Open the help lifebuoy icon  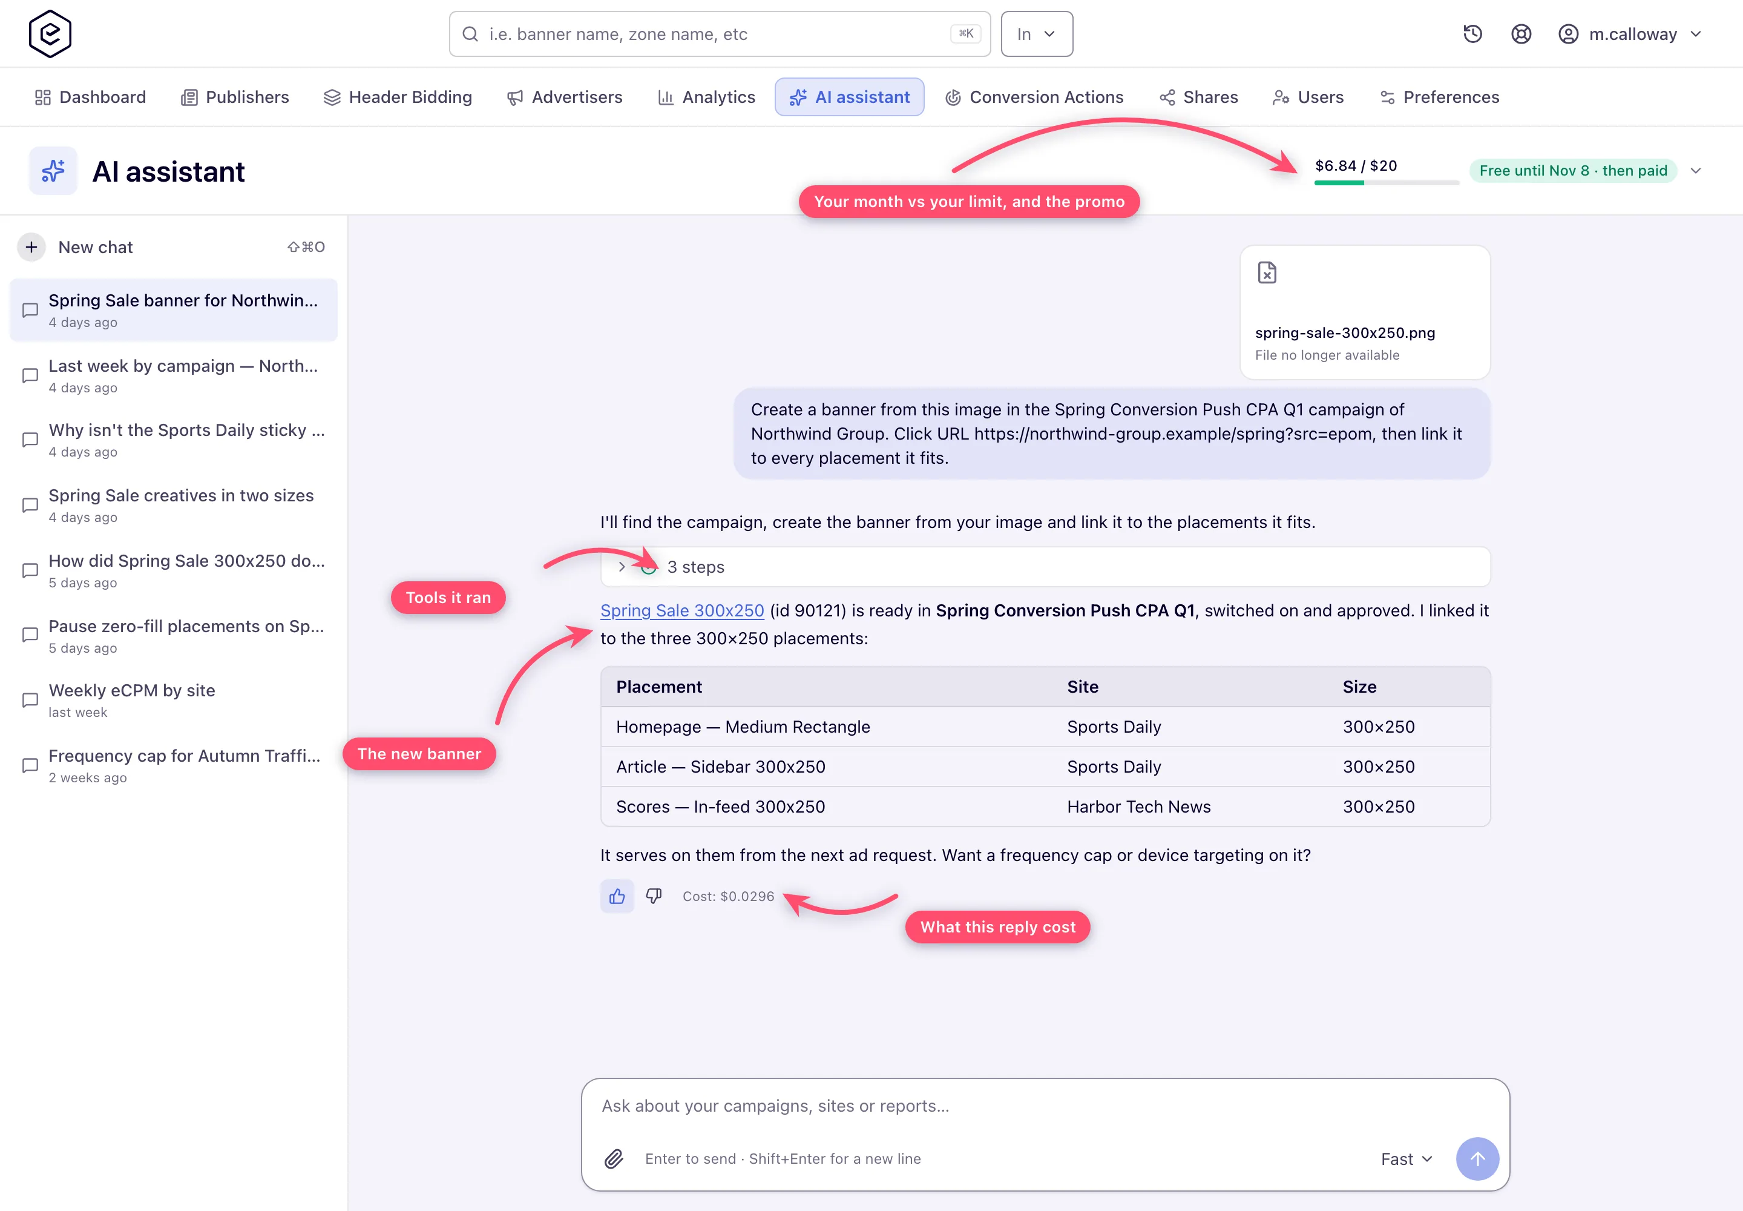tap(1521, 34)
